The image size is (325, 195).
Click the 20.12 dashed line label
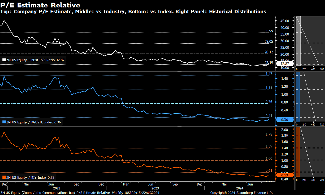coord(269,52)
